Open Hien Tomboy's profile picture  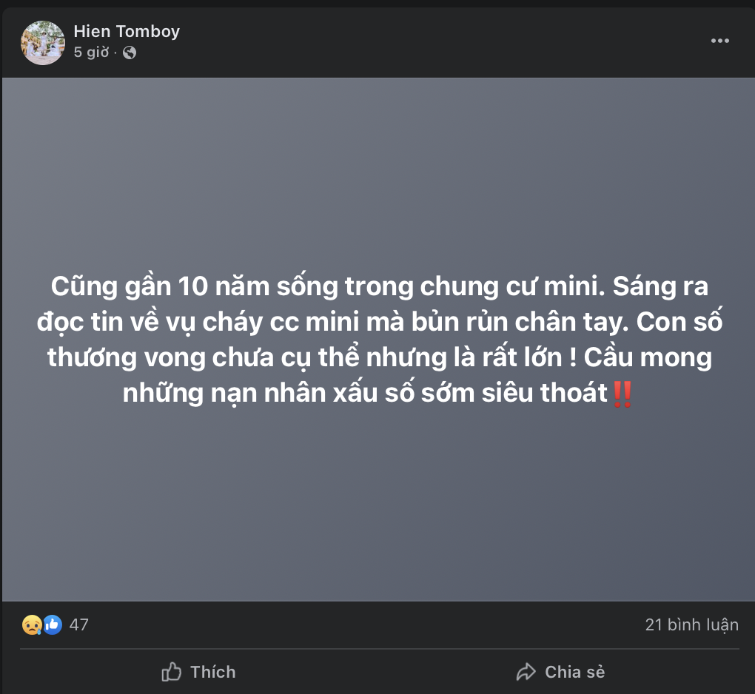[42, 42]
